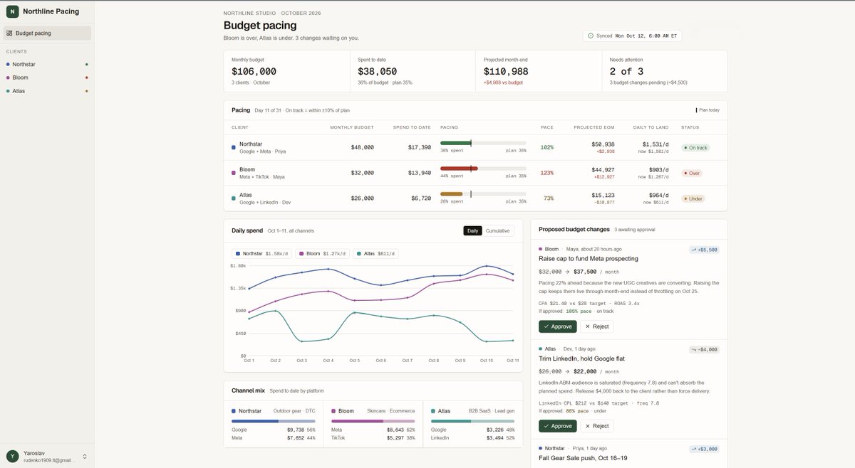Click the +$3,000 trend badge on Northstar proposal
Viewport: 855px width, 468px height.
coord(704,449)
